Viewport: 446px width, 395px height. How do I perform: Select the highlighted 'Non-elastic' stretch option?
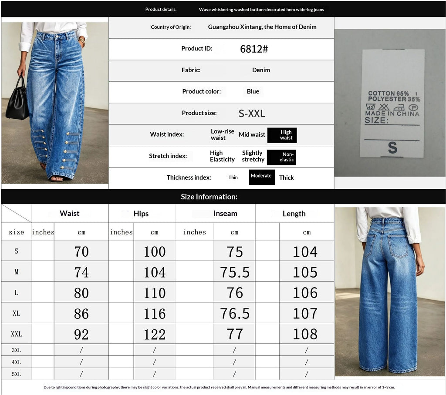(x=282, y=157)
